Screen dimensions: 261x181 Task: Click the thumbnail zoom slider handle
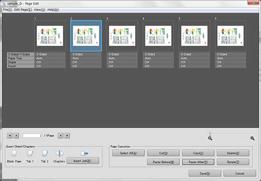point(210,134)
